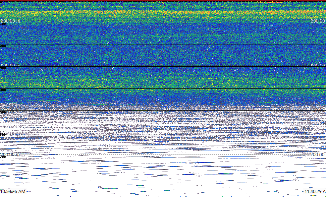Viewport: 326px width, 197px height.
Task: Click the 10:58:26 AM start timestamp
Action: click(13, 191)
